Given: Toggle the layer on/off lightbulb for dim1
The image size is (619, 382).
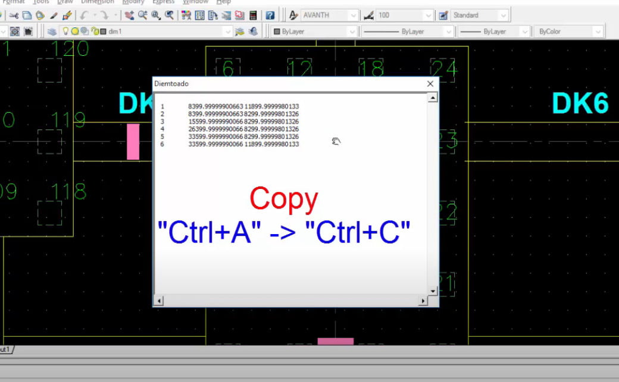Looking at the screenshot, I should tap(65, 31).
